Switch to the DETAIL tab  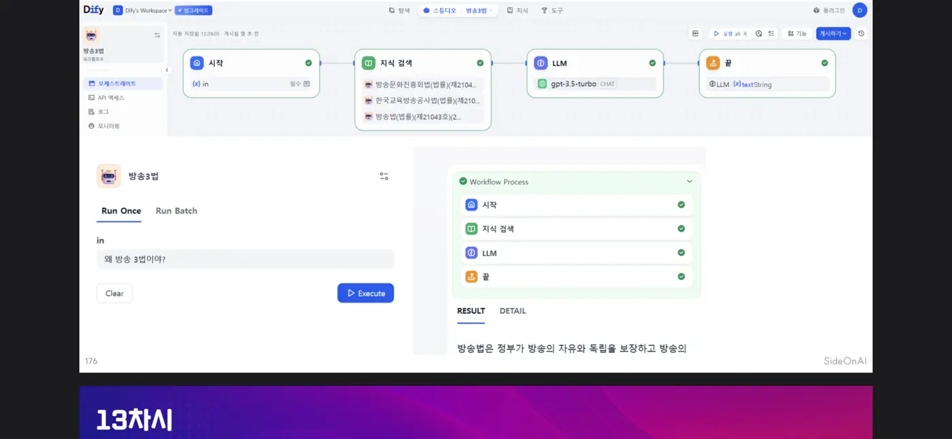(x=513, y=311)
